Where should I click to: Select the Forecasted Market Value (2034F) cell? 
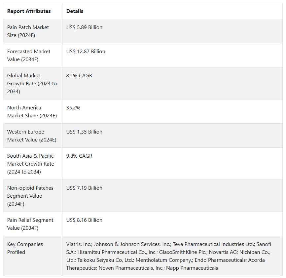tap(29, 55)
